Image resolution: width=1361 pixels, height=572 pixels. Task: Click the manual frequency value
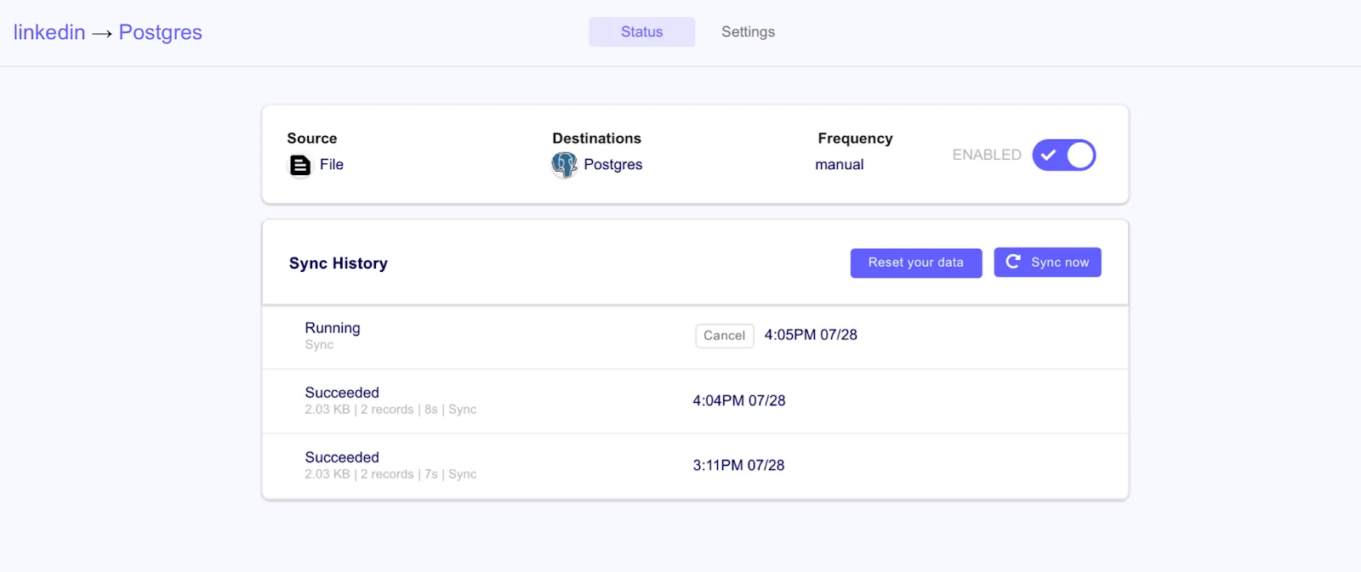click(840, 165)
